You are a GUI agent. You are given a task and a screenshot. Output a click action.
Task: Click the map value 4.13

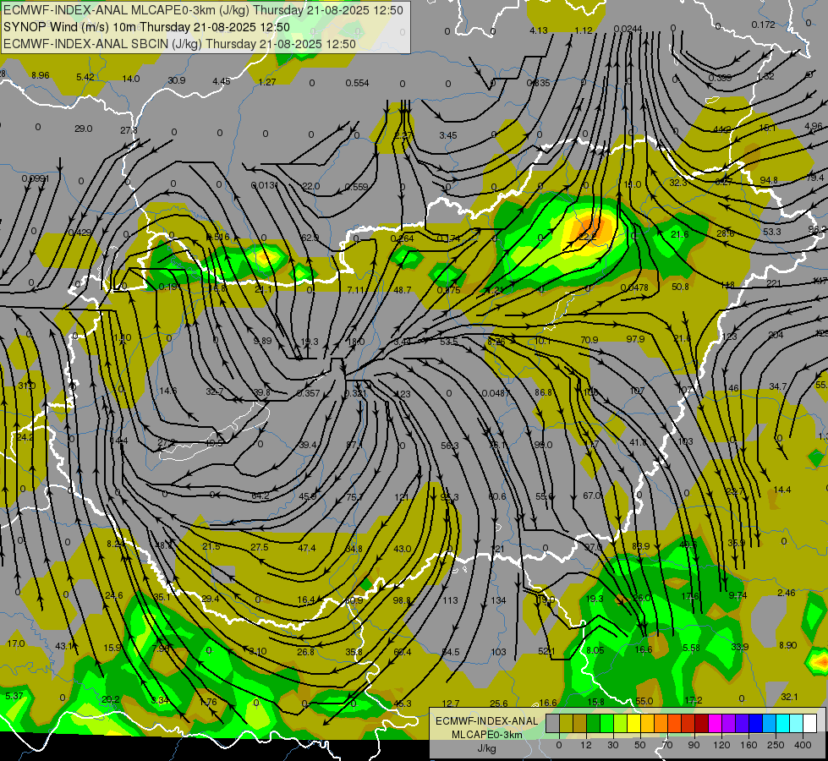point(539,30)
